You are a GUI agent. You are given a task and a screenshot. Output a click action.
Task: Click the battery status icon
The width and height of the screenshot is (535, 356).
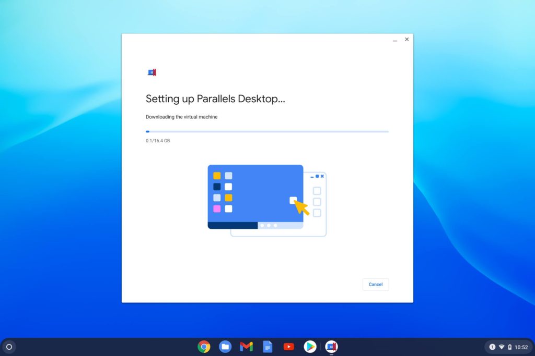510,347
